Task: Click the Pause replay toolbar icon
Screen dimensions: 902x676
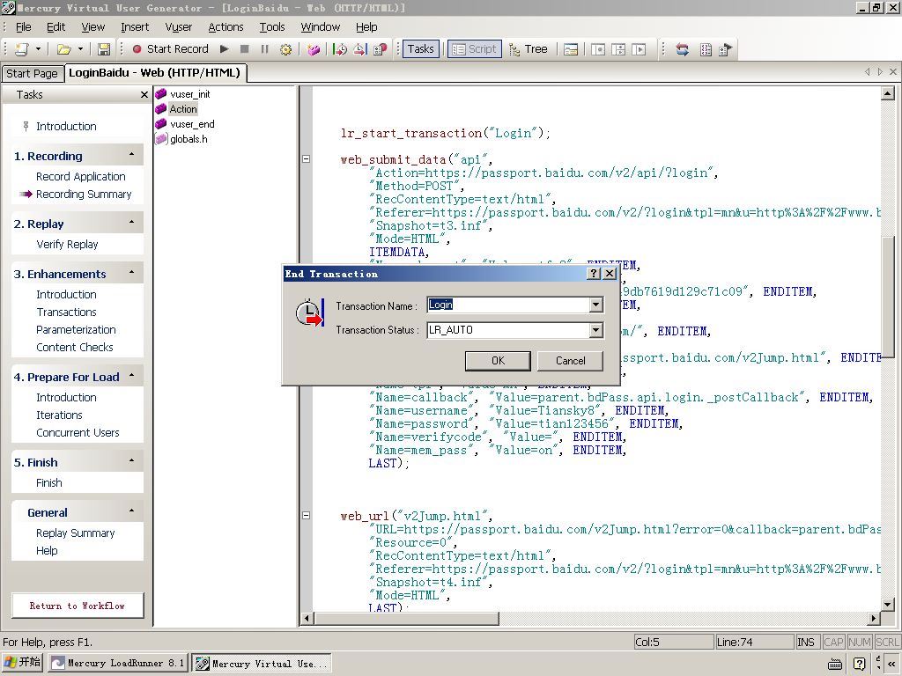Action: [x=264, y=49]
